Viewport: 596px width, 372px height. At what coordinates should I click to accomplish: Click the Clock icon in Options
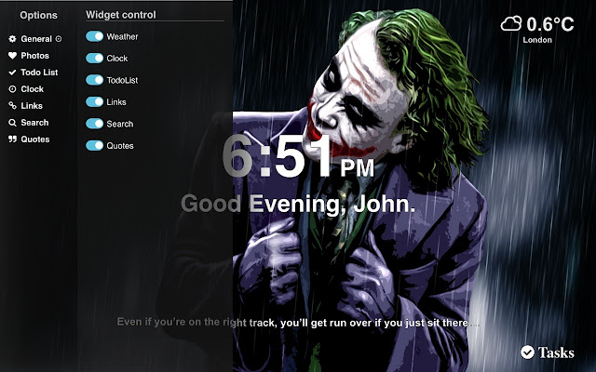click(x=12, y=89)
